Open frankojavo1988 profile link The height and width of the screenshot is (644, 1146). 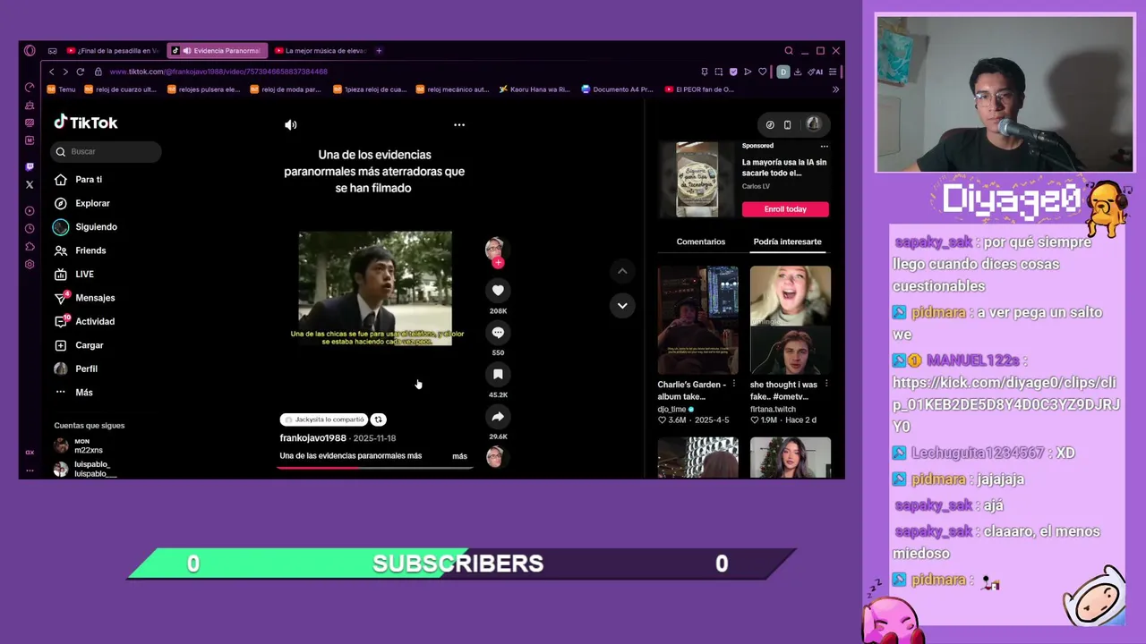click(312, 438)
